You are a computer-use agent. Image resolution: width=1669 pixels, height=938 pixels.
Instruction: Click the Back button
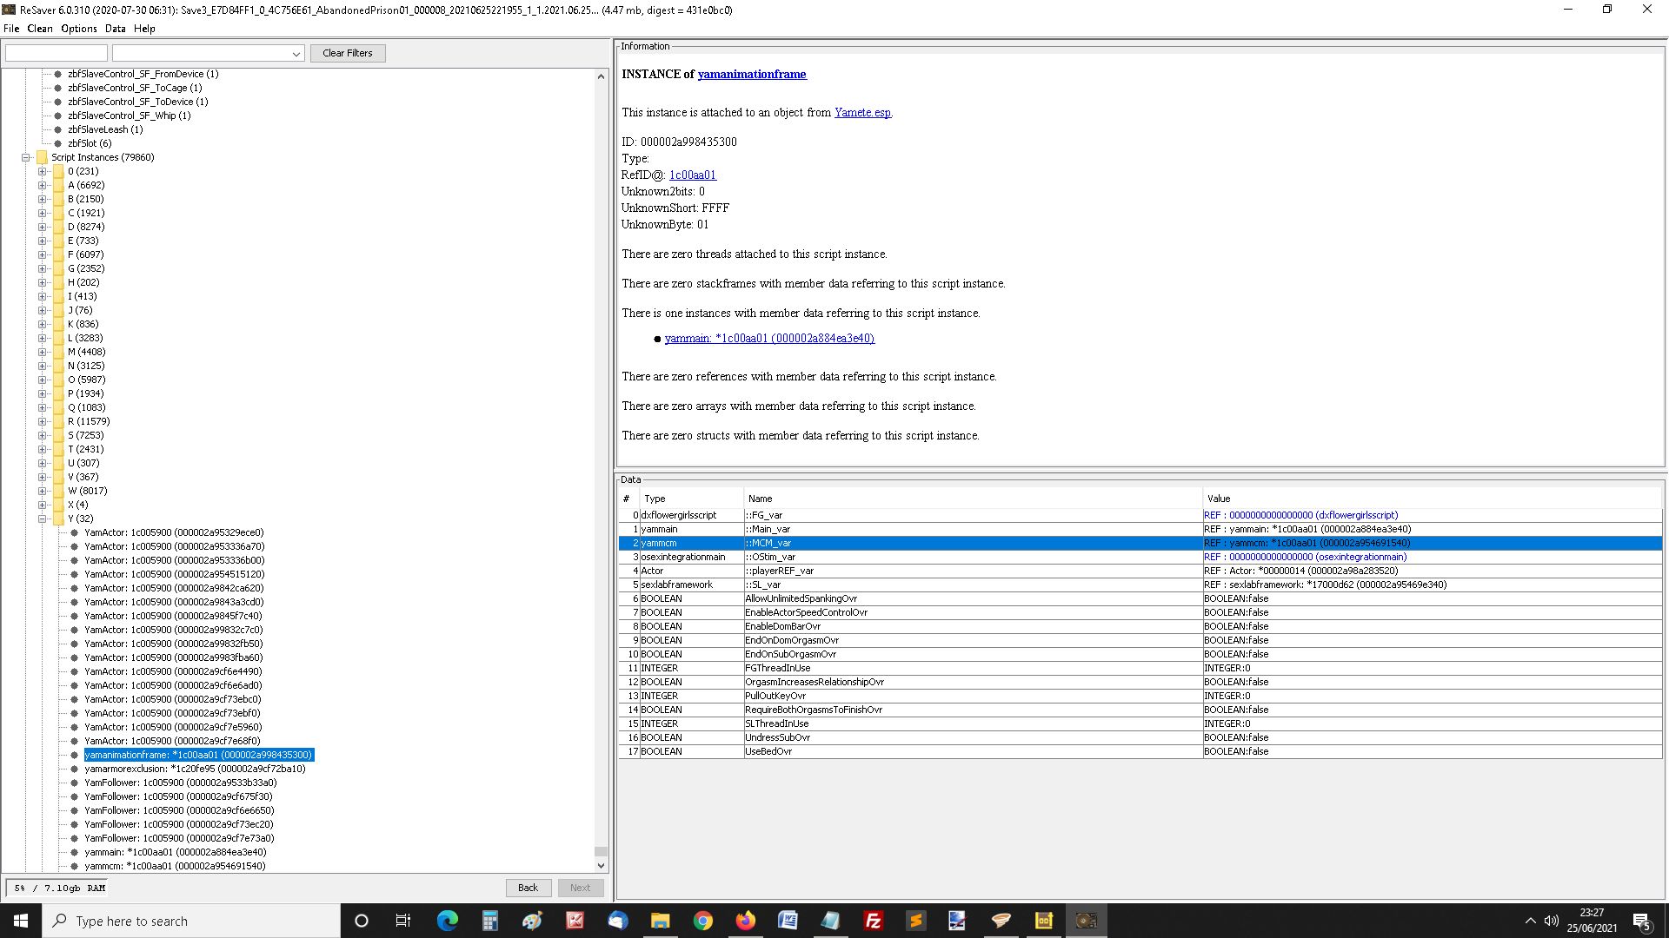[x=528, y=888]
